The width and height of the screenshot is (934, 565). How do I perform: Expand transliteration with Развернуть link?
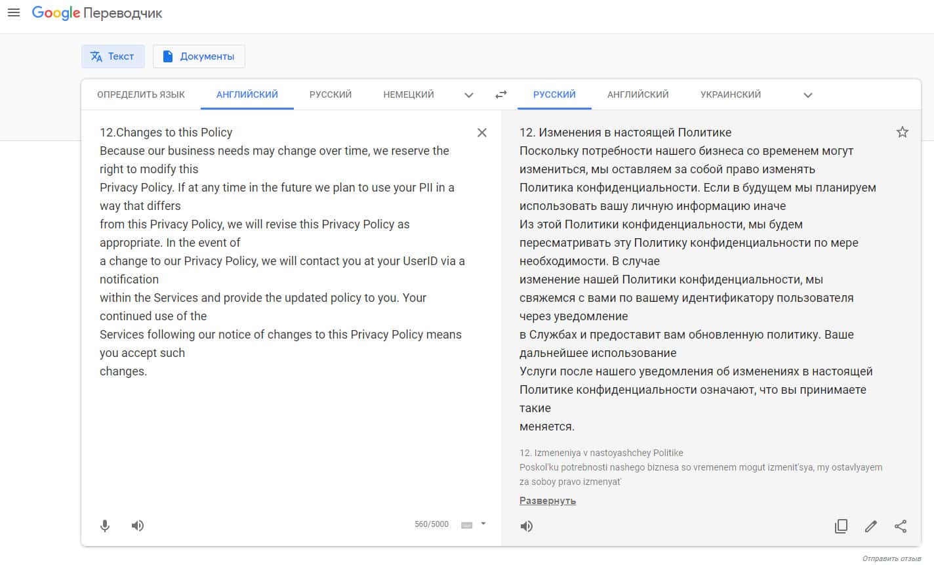pyautogui.click(x=548, y=501)
